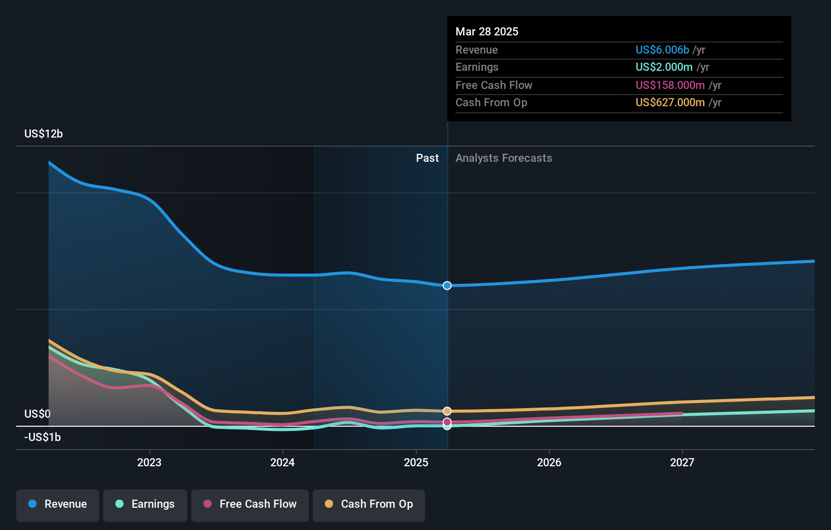Select the 2024 x-axis label
The image size is (831, 530).
tap(282, 462)
